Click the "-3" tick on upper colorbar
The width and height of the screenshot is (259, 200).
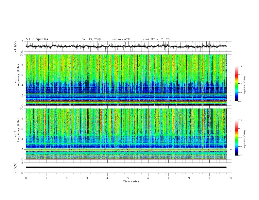point(241,66)
